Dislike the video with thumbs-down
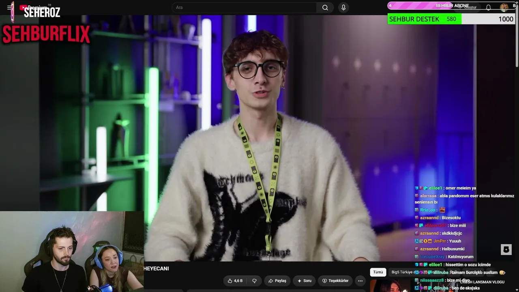The width and height of the screenshot is (519, 292). [x=255, y=281]
